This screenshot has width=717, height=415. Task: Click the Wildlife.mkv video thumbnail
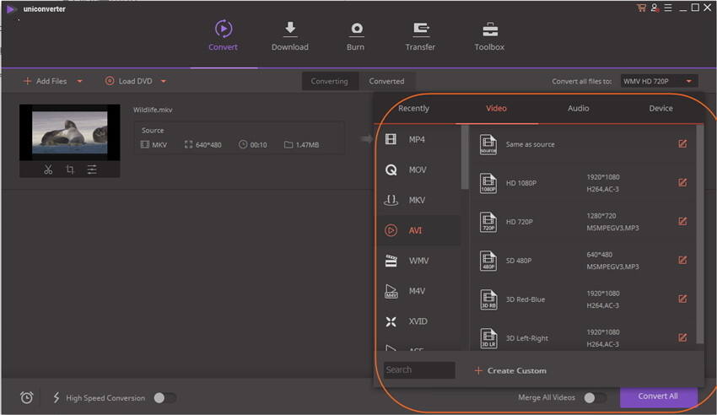(69, 132)
